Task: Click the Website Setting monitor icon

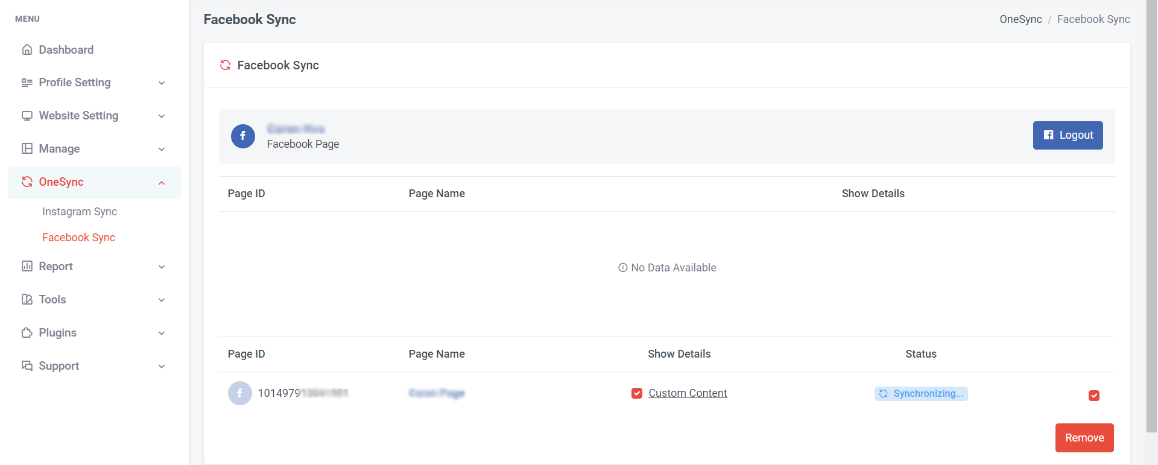Action: [27, 116]
